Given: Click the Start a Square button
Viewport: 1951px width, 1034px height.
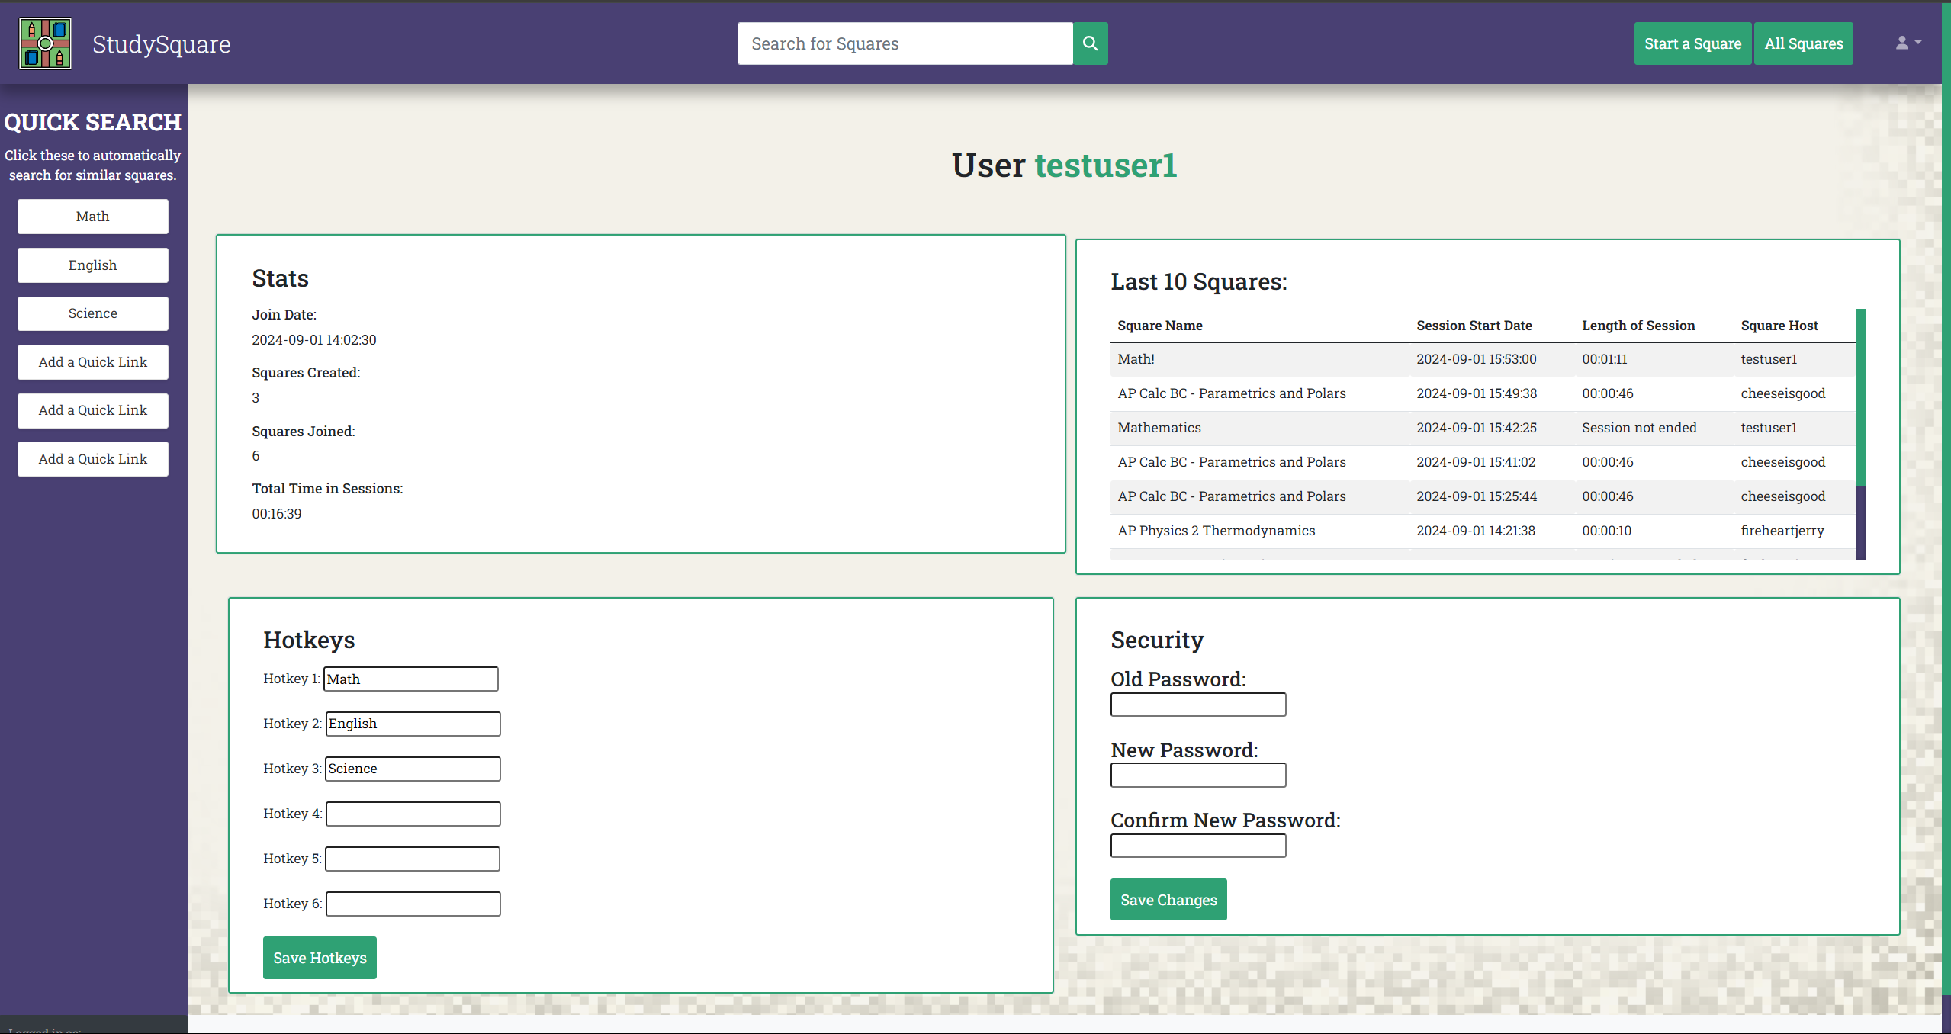Looking at the screenshot, I should point(1692,43).
